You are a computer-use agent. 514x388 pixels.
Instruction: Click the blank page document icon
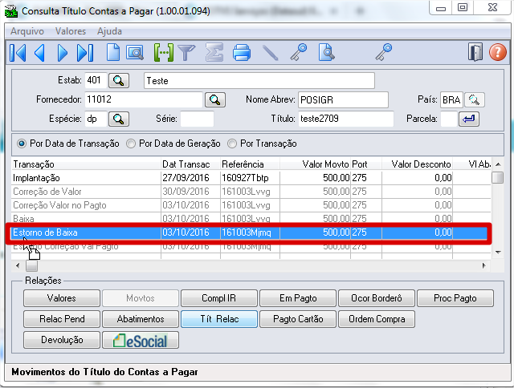click(x=113, y=52)
